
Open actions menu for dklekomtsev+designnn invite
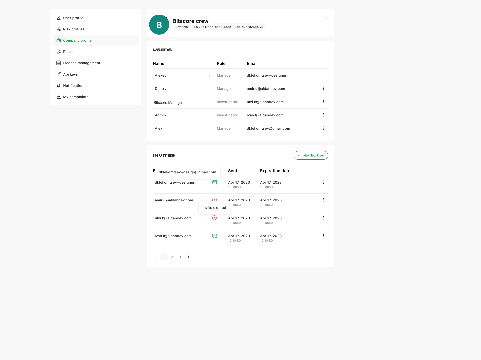(x=324, y=182)
